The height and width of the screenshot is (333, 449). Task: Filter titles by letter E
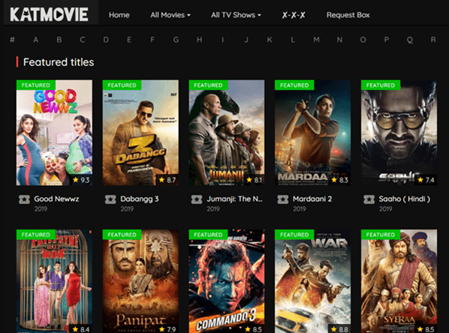[129, 40]
